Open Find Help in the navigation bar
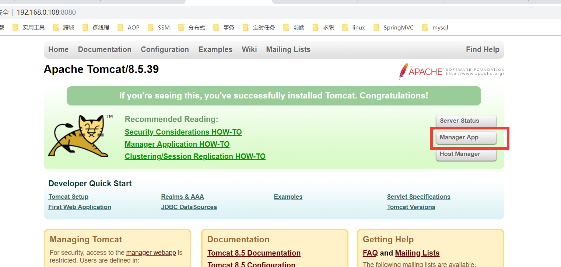Viewport: 561px width, 267px height. click(x=483, y=49)
